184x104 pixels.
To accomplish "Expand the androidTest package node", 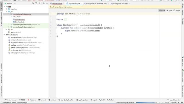I will coord(9,24).
